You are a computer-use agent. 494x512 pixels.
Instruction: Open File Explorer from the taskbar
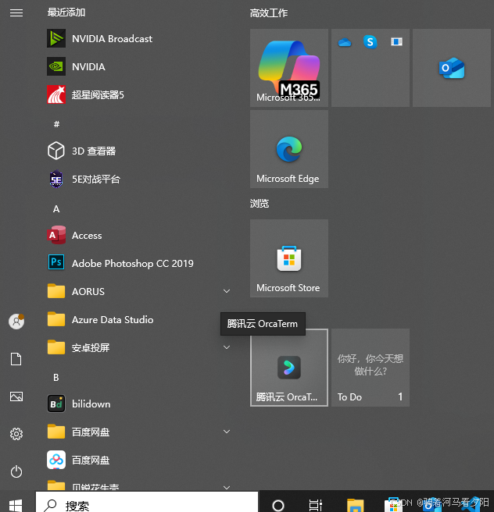pos(356,505)
